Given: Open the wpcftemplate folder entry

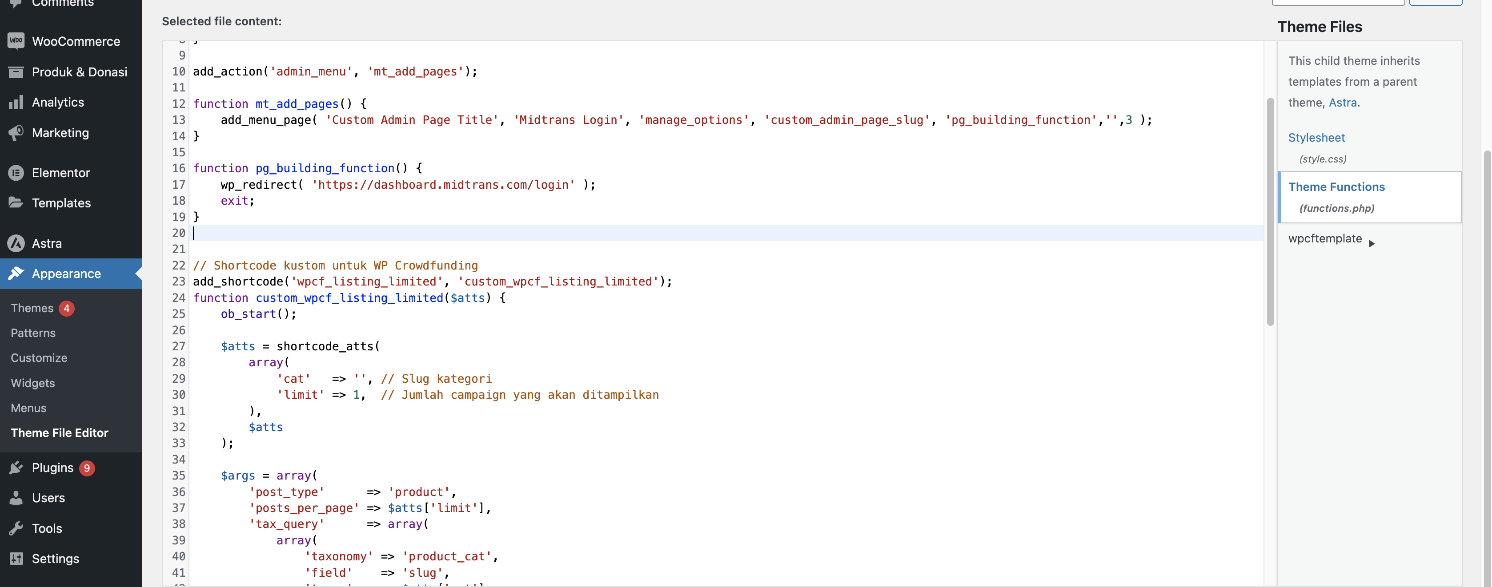Looking at the screenshot, I should coord(1324,238).
